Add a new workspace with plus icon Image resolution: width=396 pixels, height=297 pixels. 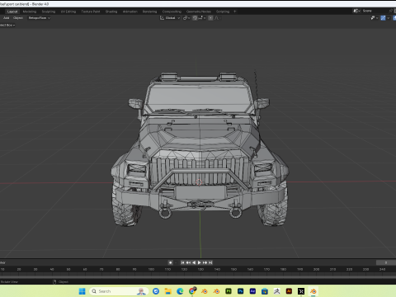tap(235, 12)
